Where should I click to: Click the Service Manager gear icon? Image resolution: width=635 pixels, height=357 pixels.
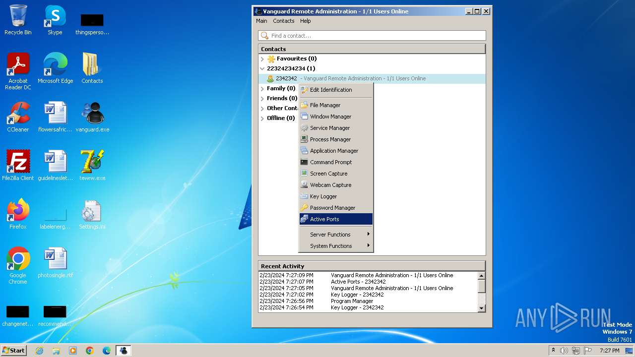(304, 128)
